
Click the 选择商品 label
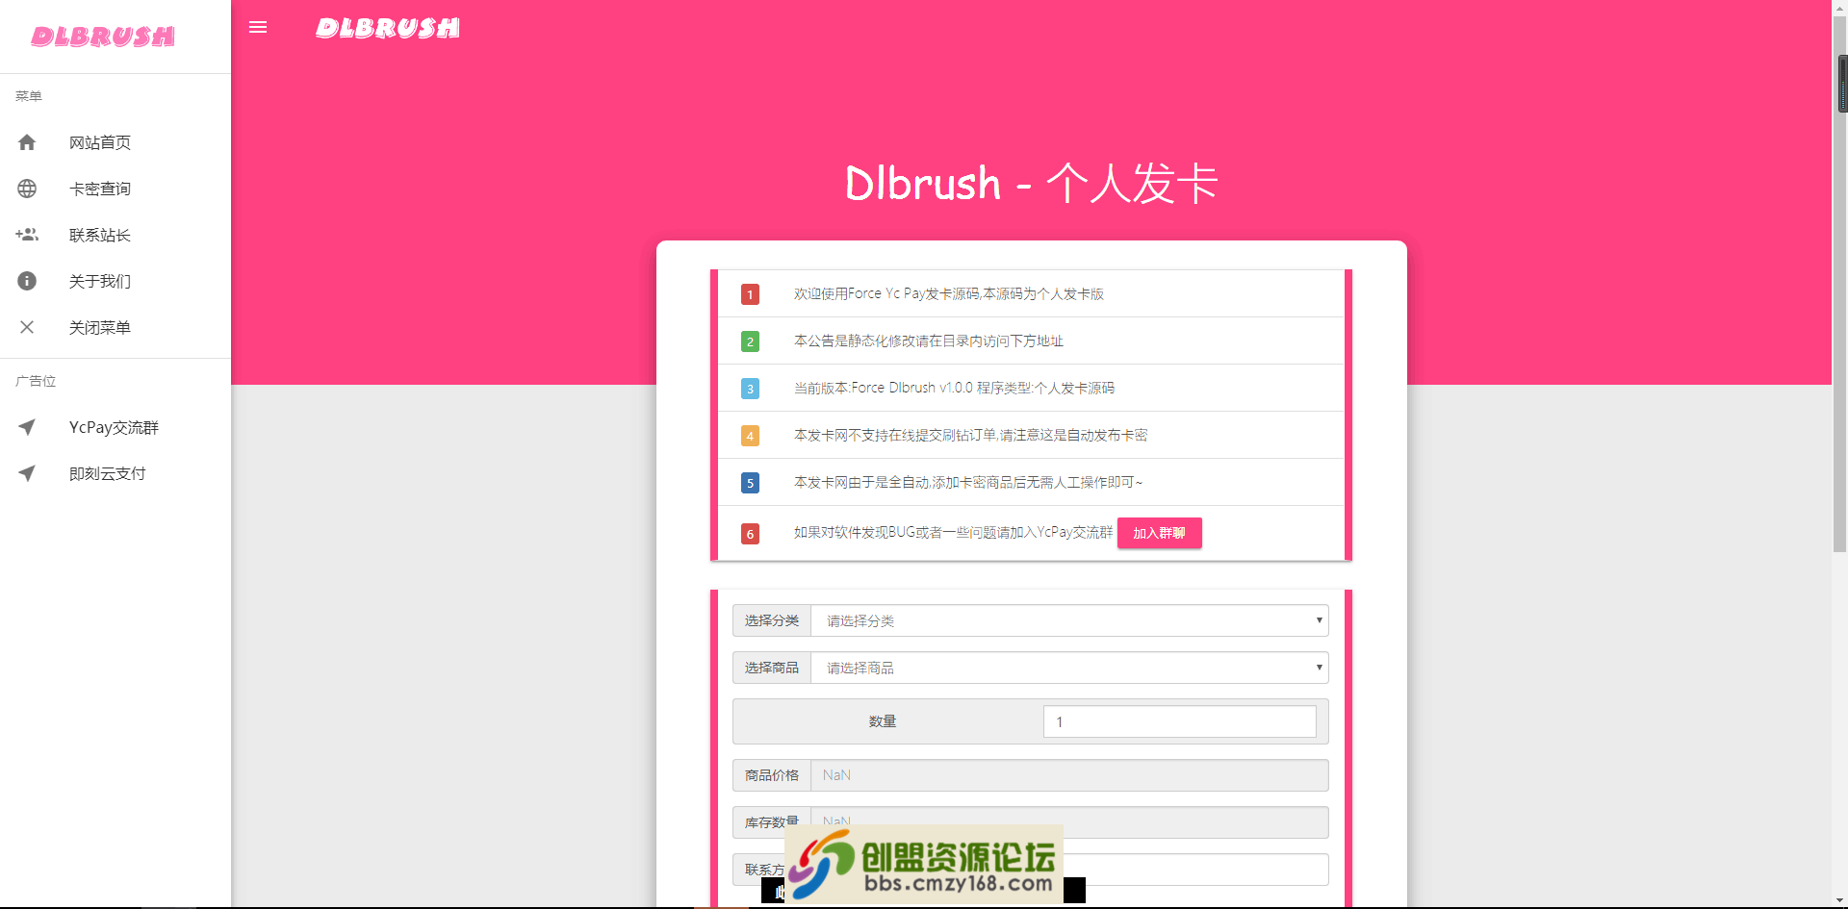coord(772,668)
